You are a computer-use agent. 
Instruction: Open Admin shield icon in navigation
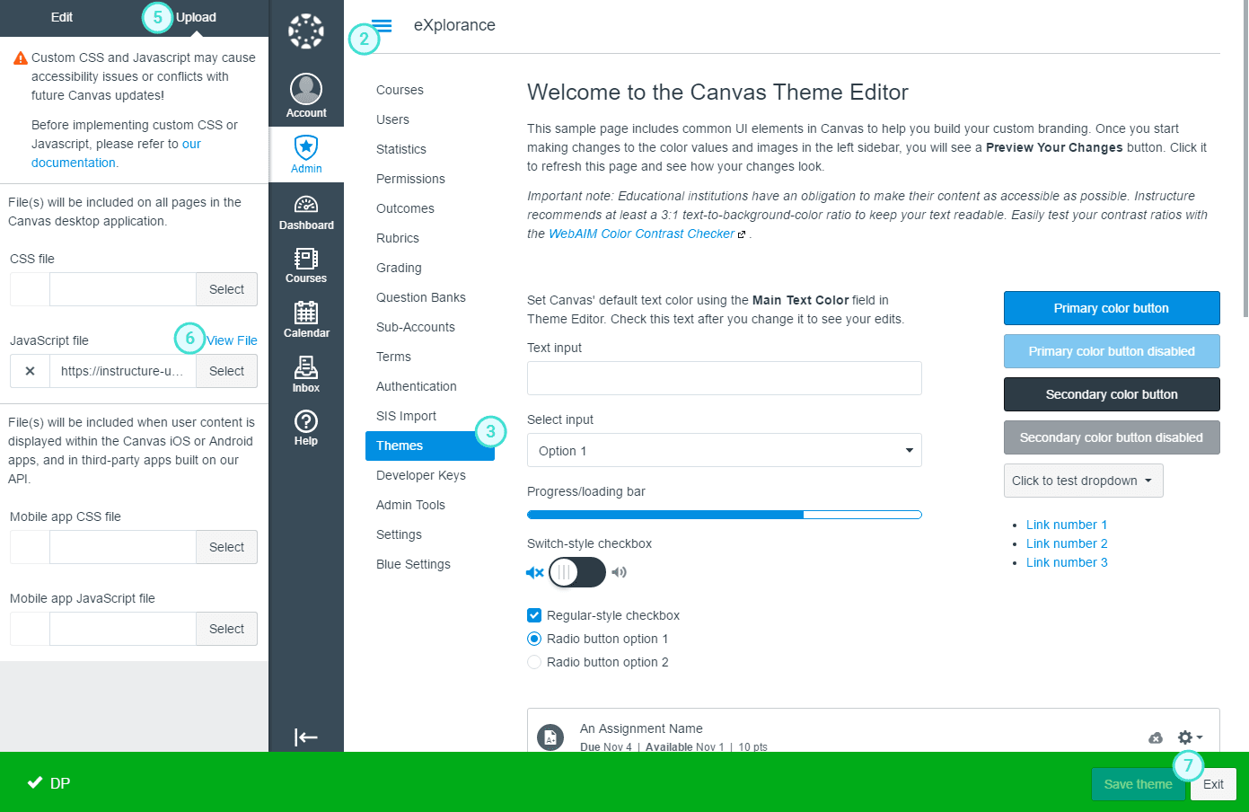(x=306, y=147)
